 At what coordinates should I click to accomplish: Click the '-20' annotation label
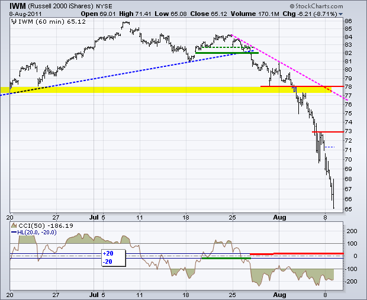pyautogui.click(x=107, y=262)
